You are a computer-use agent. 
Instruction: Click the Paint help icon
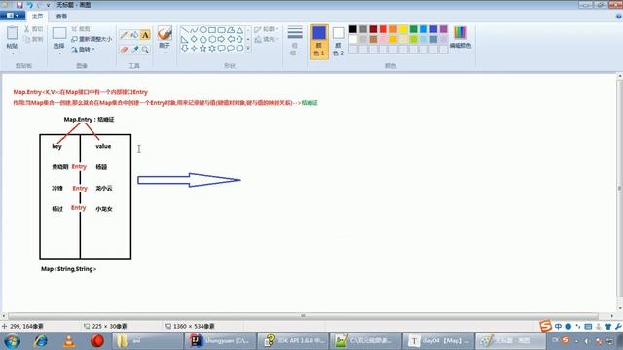(619, 17)
